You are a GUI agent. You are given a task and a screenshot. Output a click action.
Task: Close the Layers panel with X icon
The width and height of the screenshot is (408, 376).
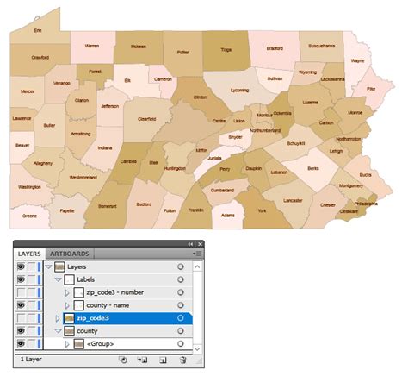coord(201,244)
